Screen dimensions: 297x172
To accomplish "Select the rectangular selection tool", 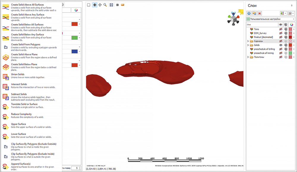I will tap(89, 5).
